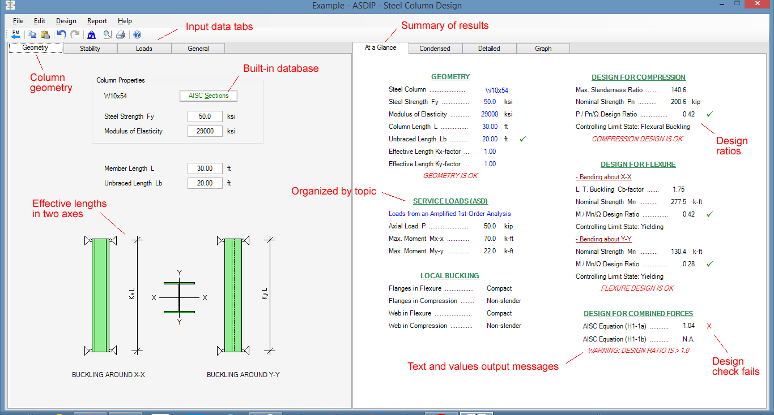This screenshot has width=774, height=415.
Task: Click the "W10x54" label in Column Properties
Action: (116, 96)
